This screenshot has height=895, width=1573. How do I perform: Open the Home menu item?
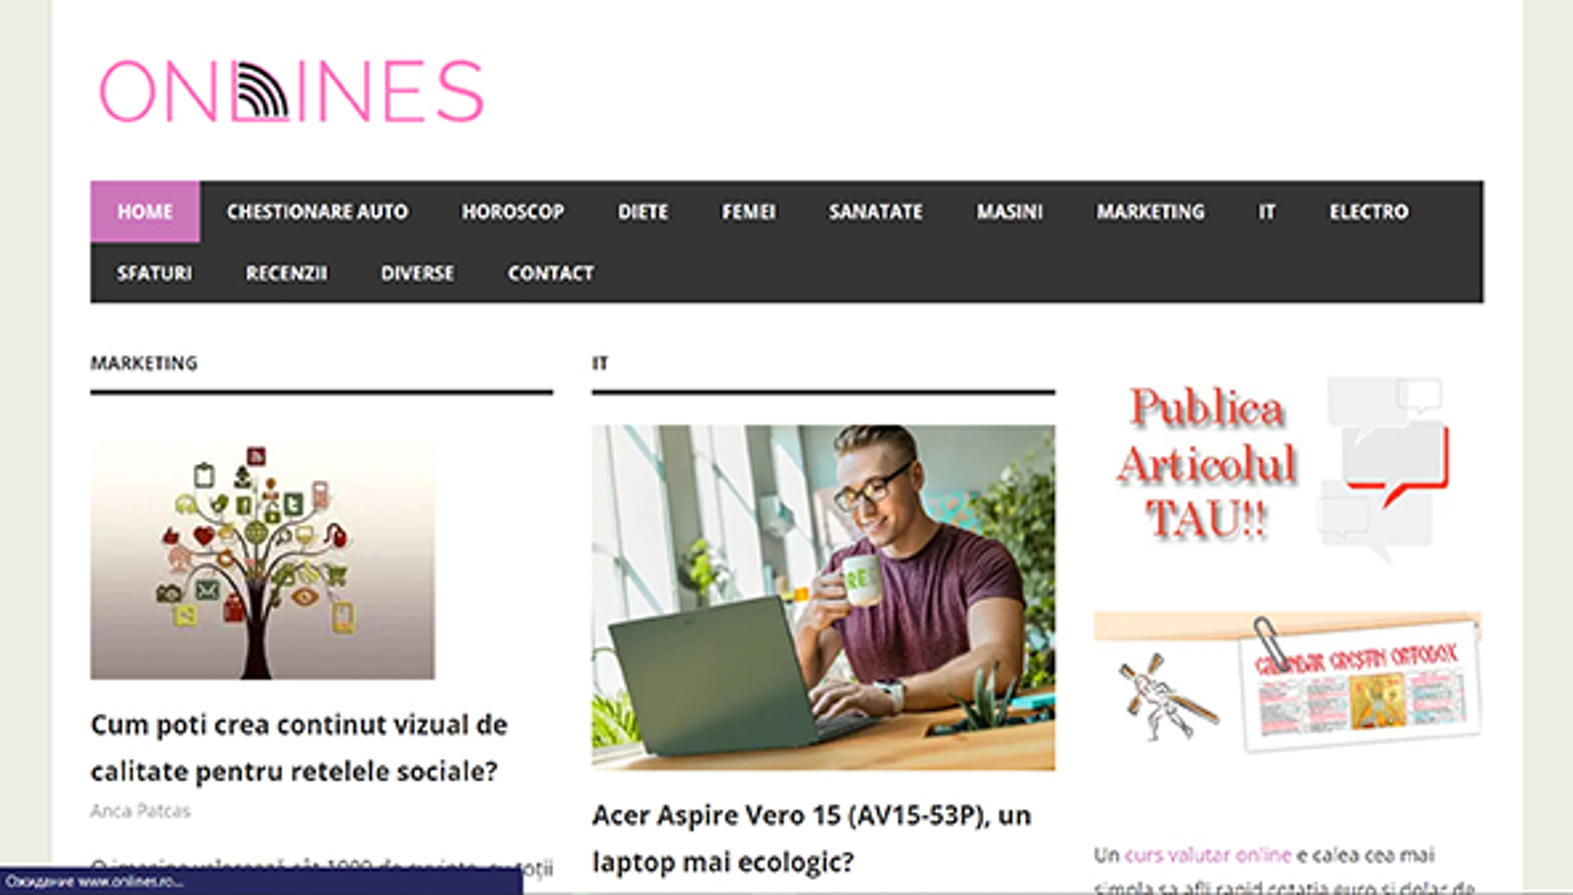145,211
